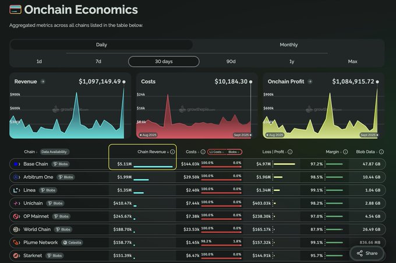Select the 7d timeframe
Screen dimensions: 396x263
click(98, 61)
